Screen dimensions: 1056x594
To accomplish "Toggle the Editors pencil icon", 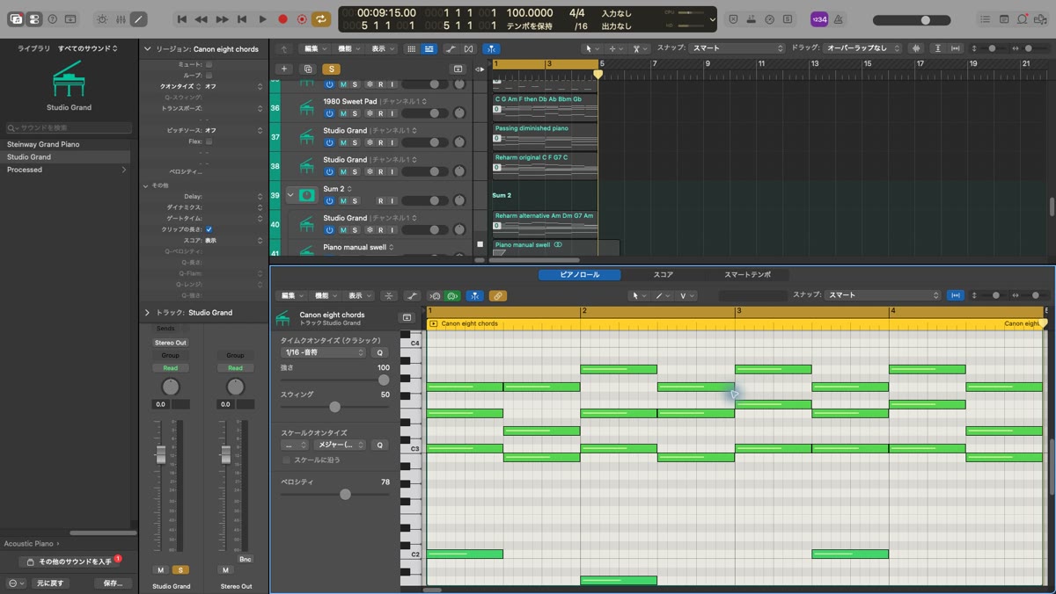I will 139,18.
